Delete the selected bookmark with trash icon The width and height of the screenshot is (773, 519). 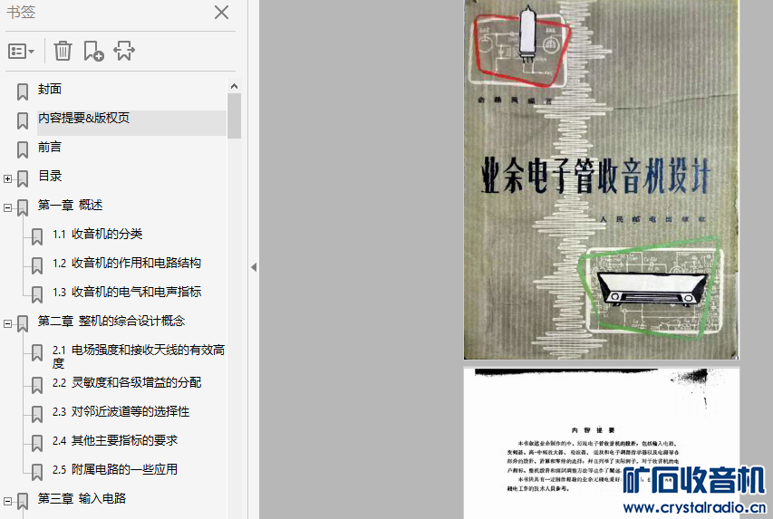coord(63,51)
